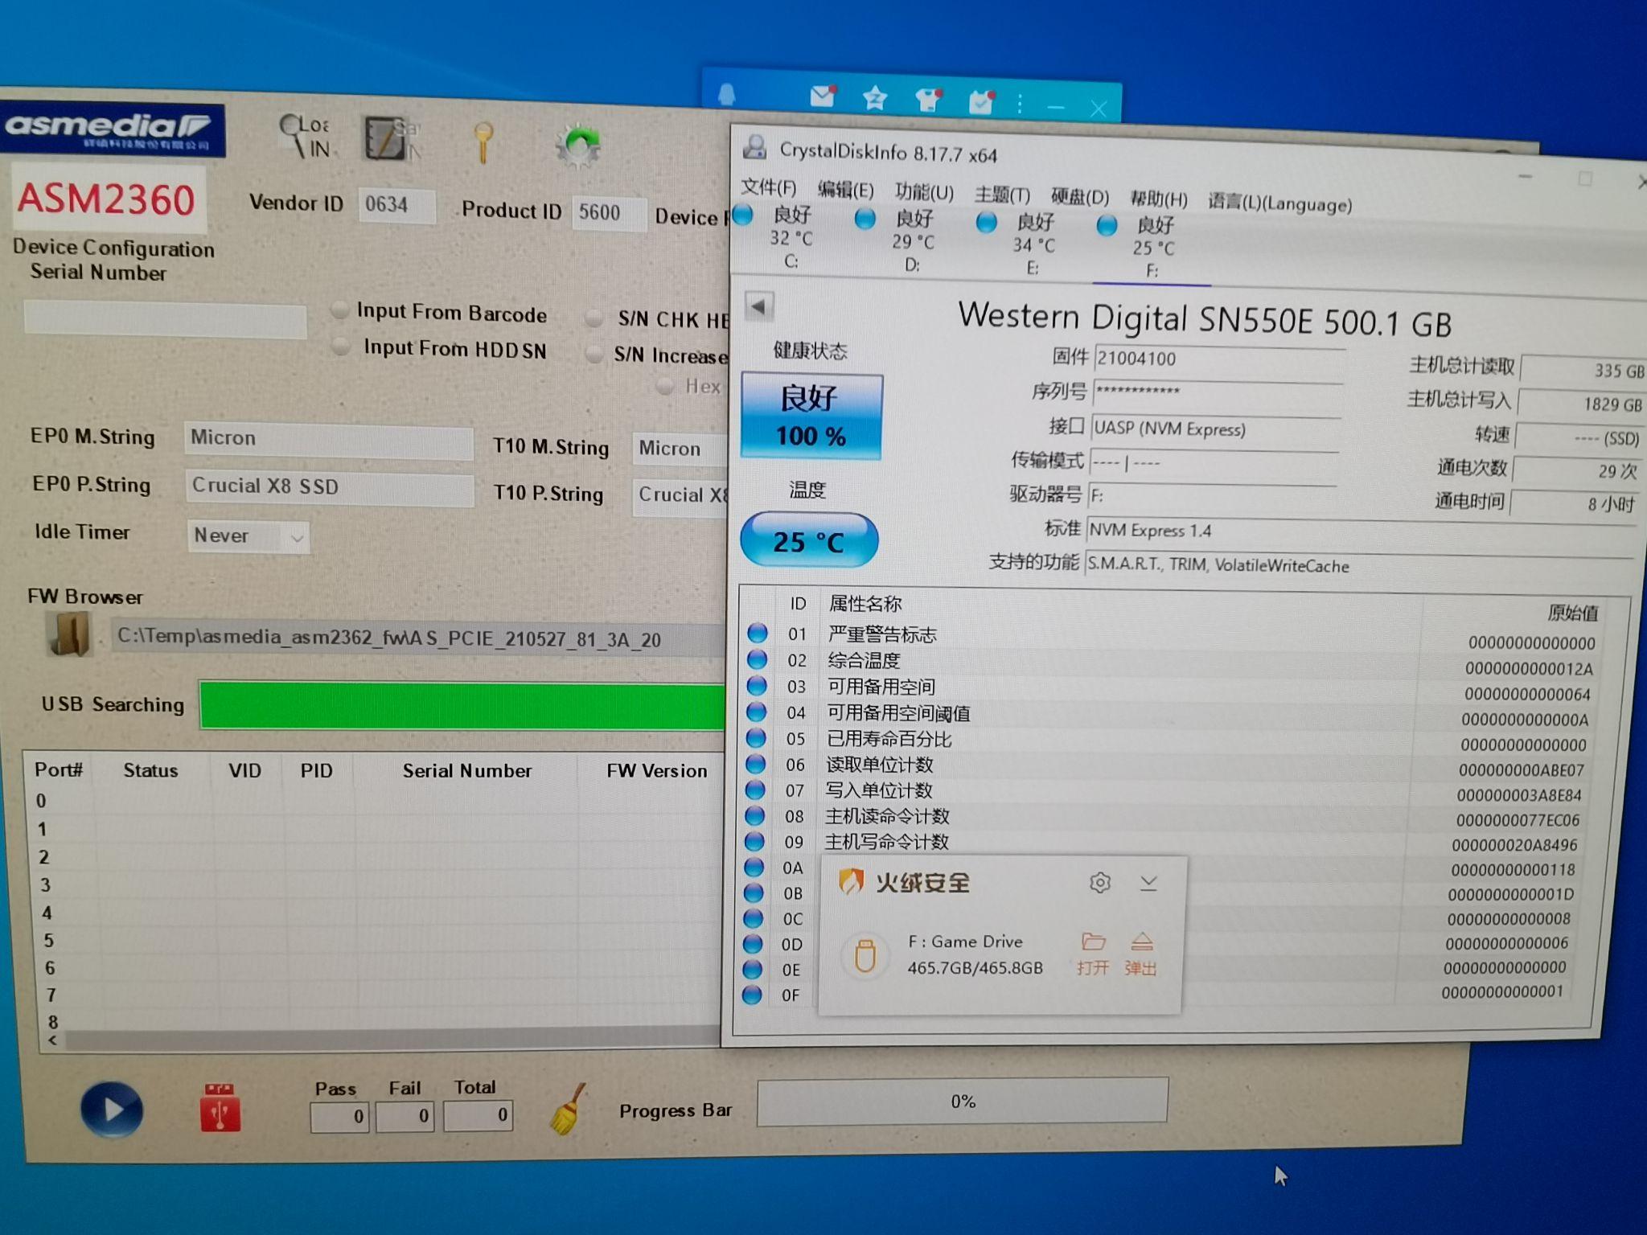Click the EP0 P.String Crucial X8 field

click(328, 487)
